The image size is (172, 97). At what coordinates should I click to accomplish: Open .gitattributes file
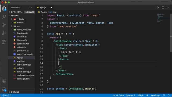click(x=23, y=44)
